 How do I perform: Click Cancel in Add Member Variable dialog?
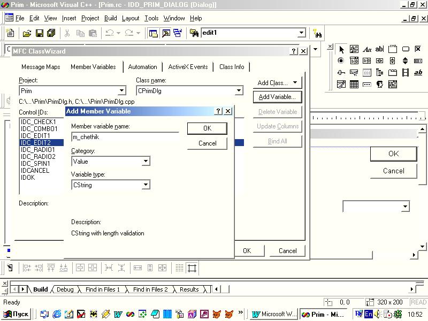207,143
